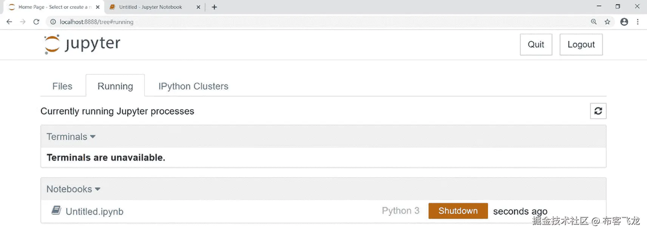Shutdown the Untitled.ipynb kernel

coord(458,211)
